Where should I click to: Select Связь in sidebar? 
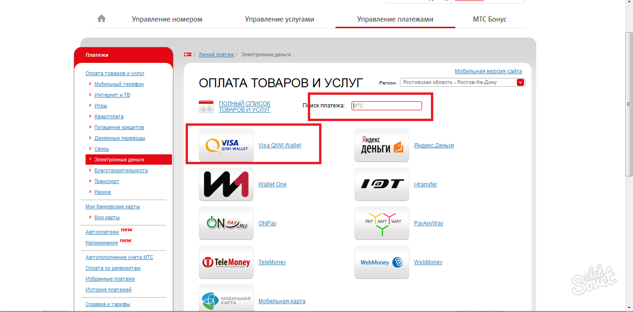(102, 149)
